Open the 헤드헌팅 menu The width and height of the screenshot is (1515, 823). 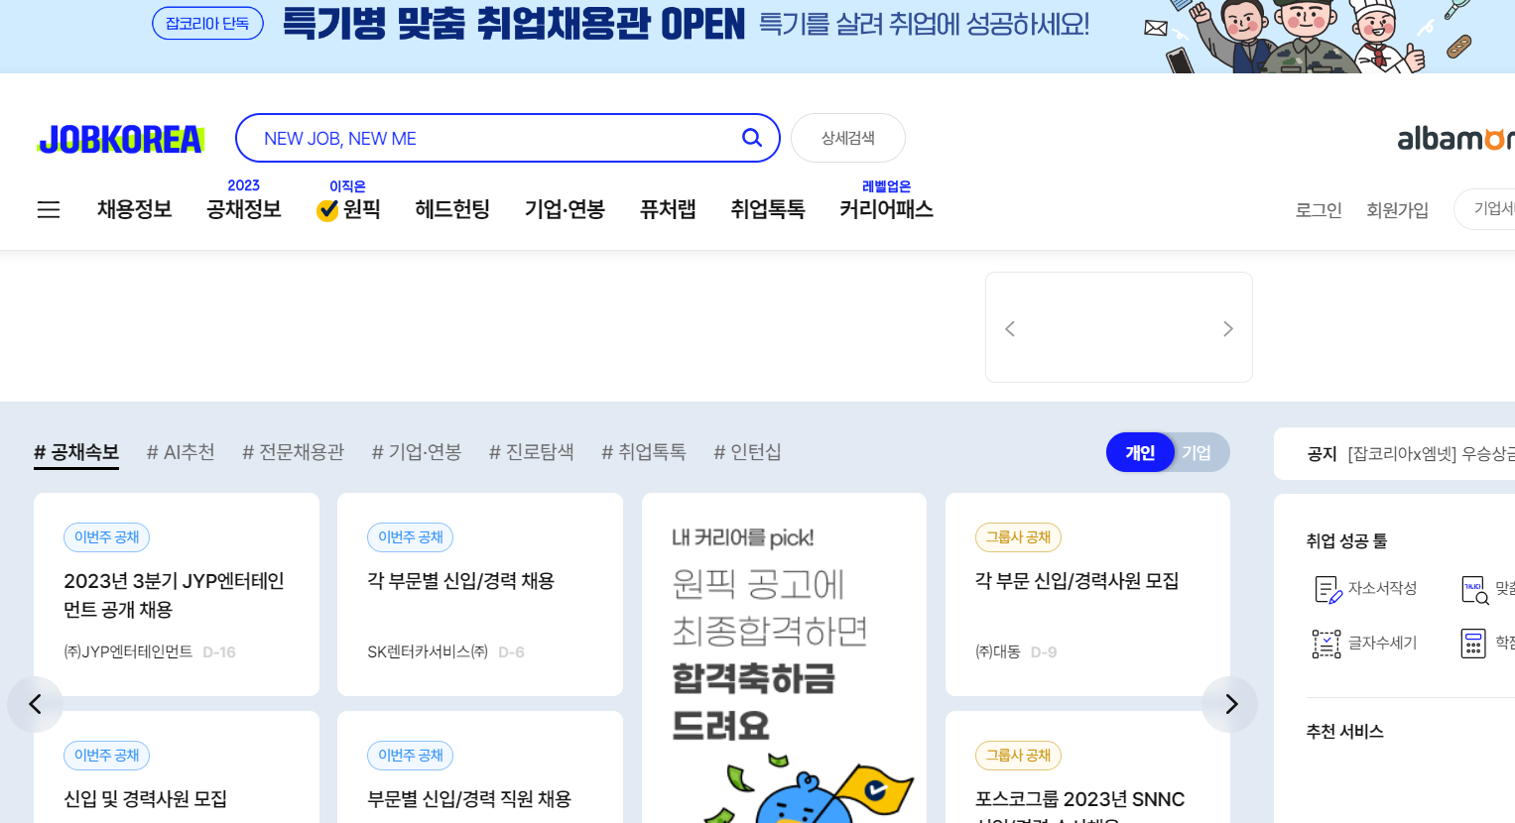[x=452, y=209]
